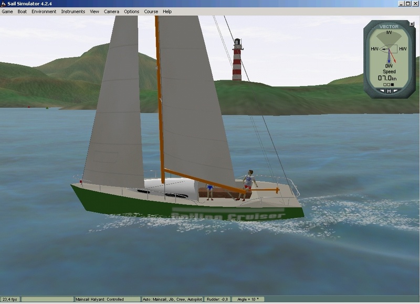The image size is (420, 304).
Task: Open the Boat menu
Action: point(23,12)
